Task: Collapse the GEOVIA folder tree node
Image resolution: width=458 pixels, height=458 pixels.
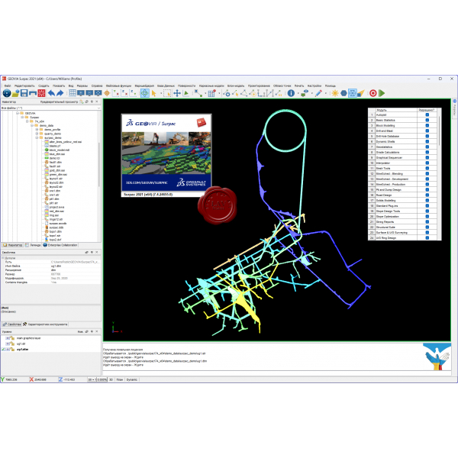Action: point(18,113)
